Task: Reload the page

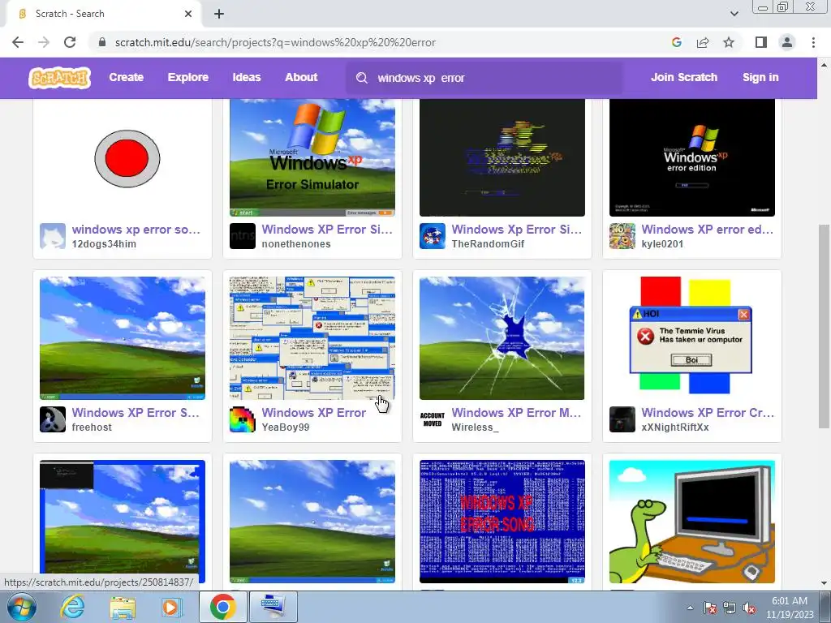Action: (x=70, y=42)
